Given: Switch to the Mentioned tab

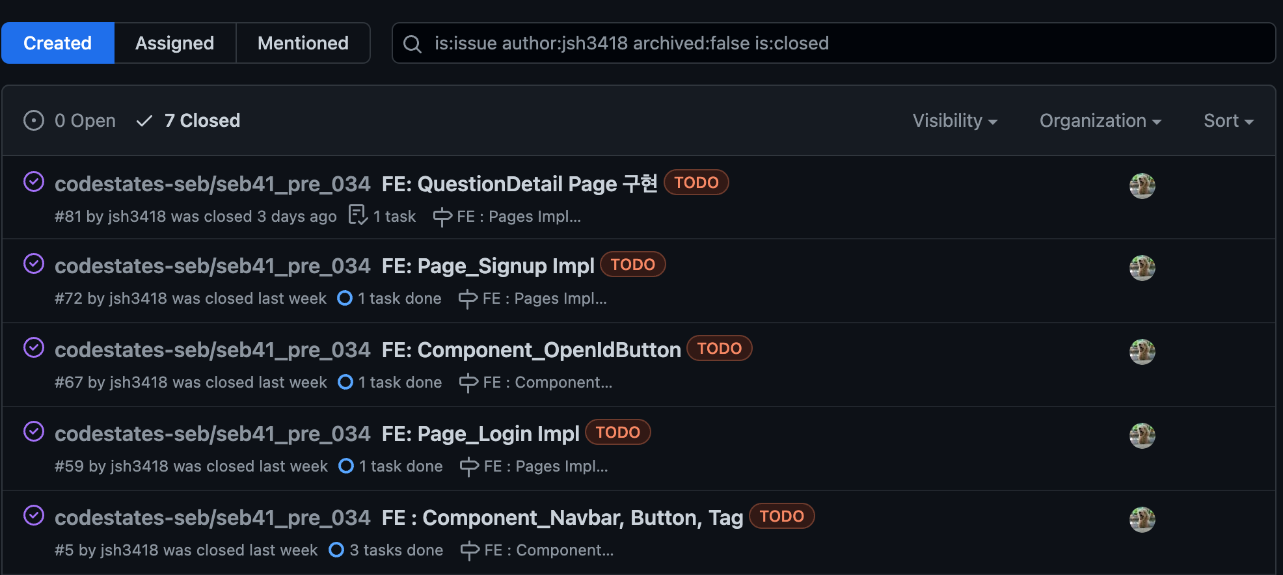Looking at the screenshot, I should [303, 43].
